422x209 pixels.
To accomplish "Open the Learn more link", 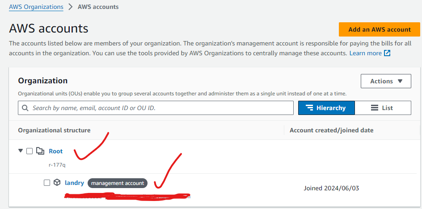I will click(365, 53).
